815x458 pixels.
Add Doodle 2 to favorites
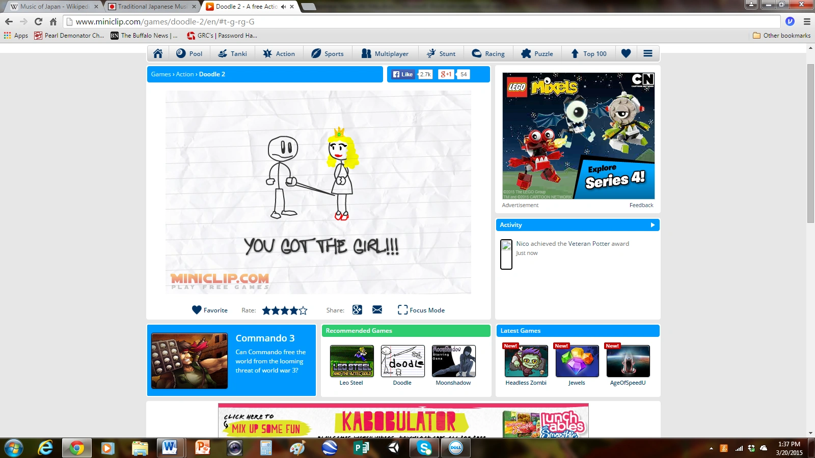pyautogui.click(x=210, y=310)
